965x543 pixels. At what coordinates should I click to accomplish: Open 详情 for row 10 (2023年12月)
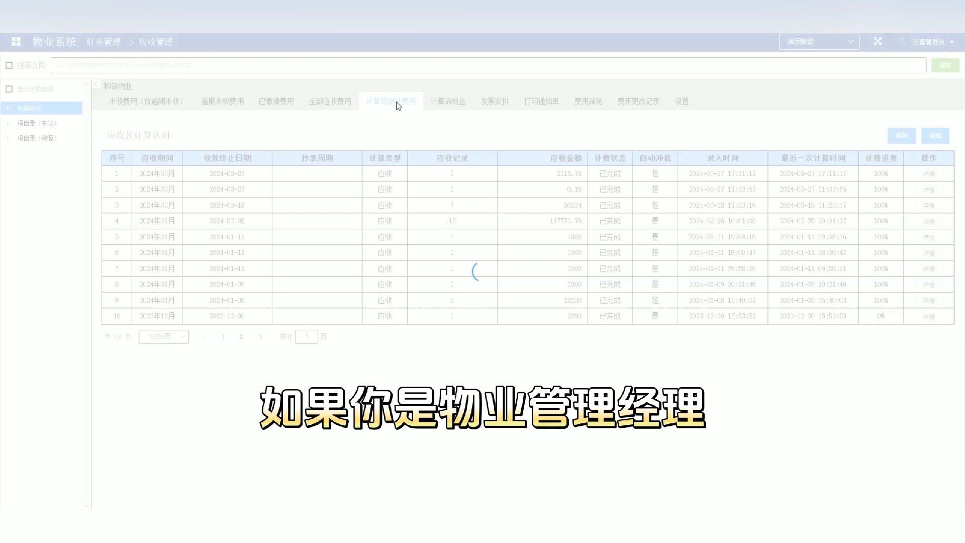pos(929,317)
